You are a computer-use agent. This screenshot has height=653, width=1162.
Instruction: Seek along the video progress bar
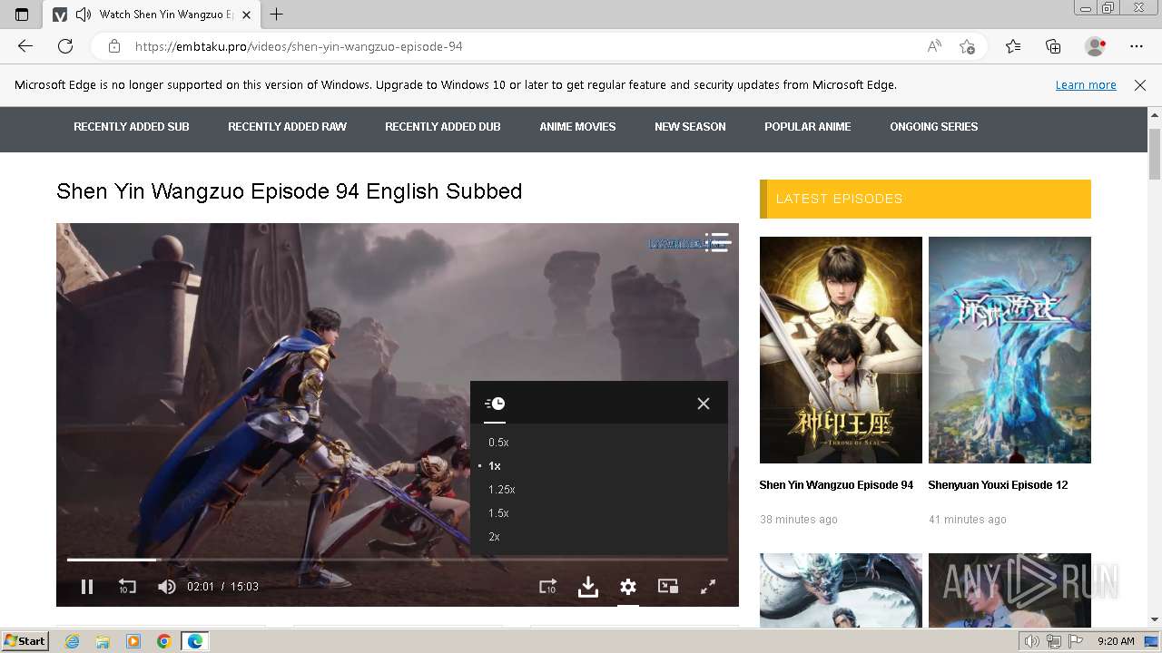(x=398, y=560)
